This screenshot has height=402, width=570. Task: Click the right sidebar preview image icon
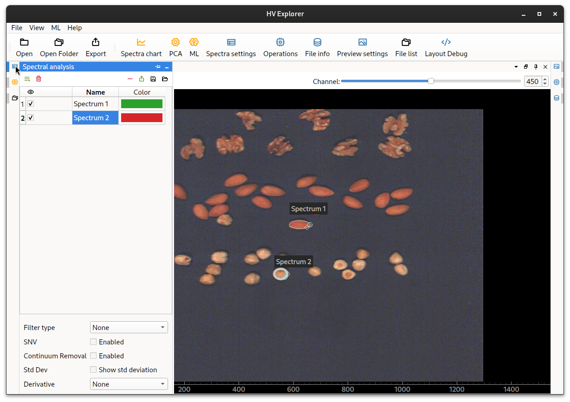(557, 66)
